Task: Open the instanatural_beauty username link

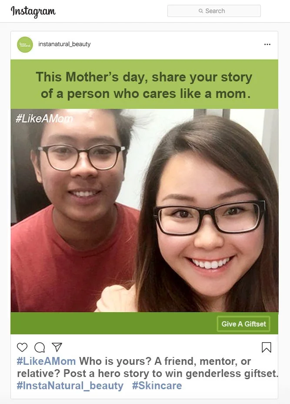Action: 64,44
